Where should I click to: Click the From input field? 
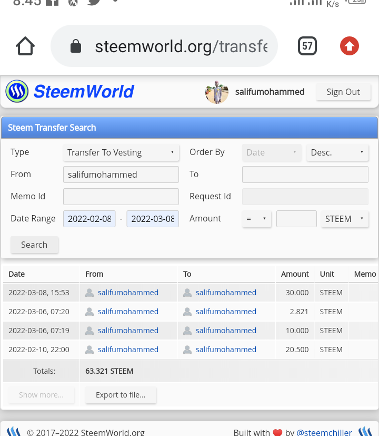click(x=121, y=175)
